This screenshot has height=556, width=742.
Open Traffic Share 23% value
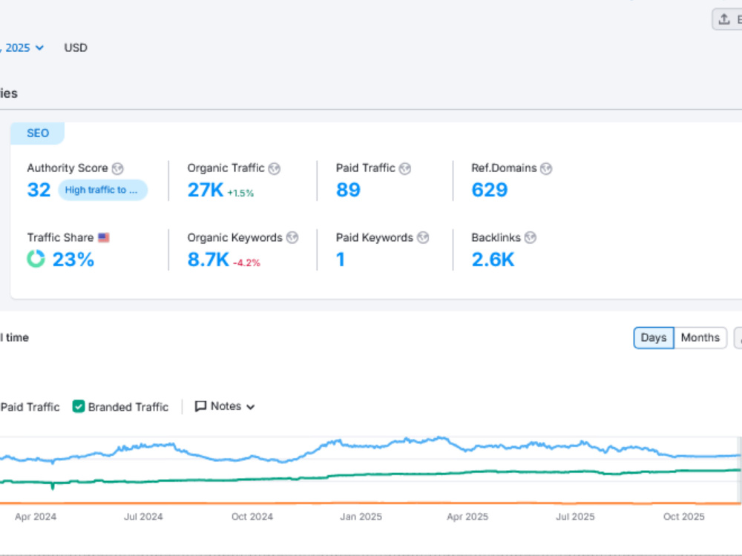point(73,259)
